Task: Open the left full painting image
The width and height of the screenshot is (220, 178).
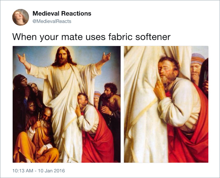Action: 67,104
